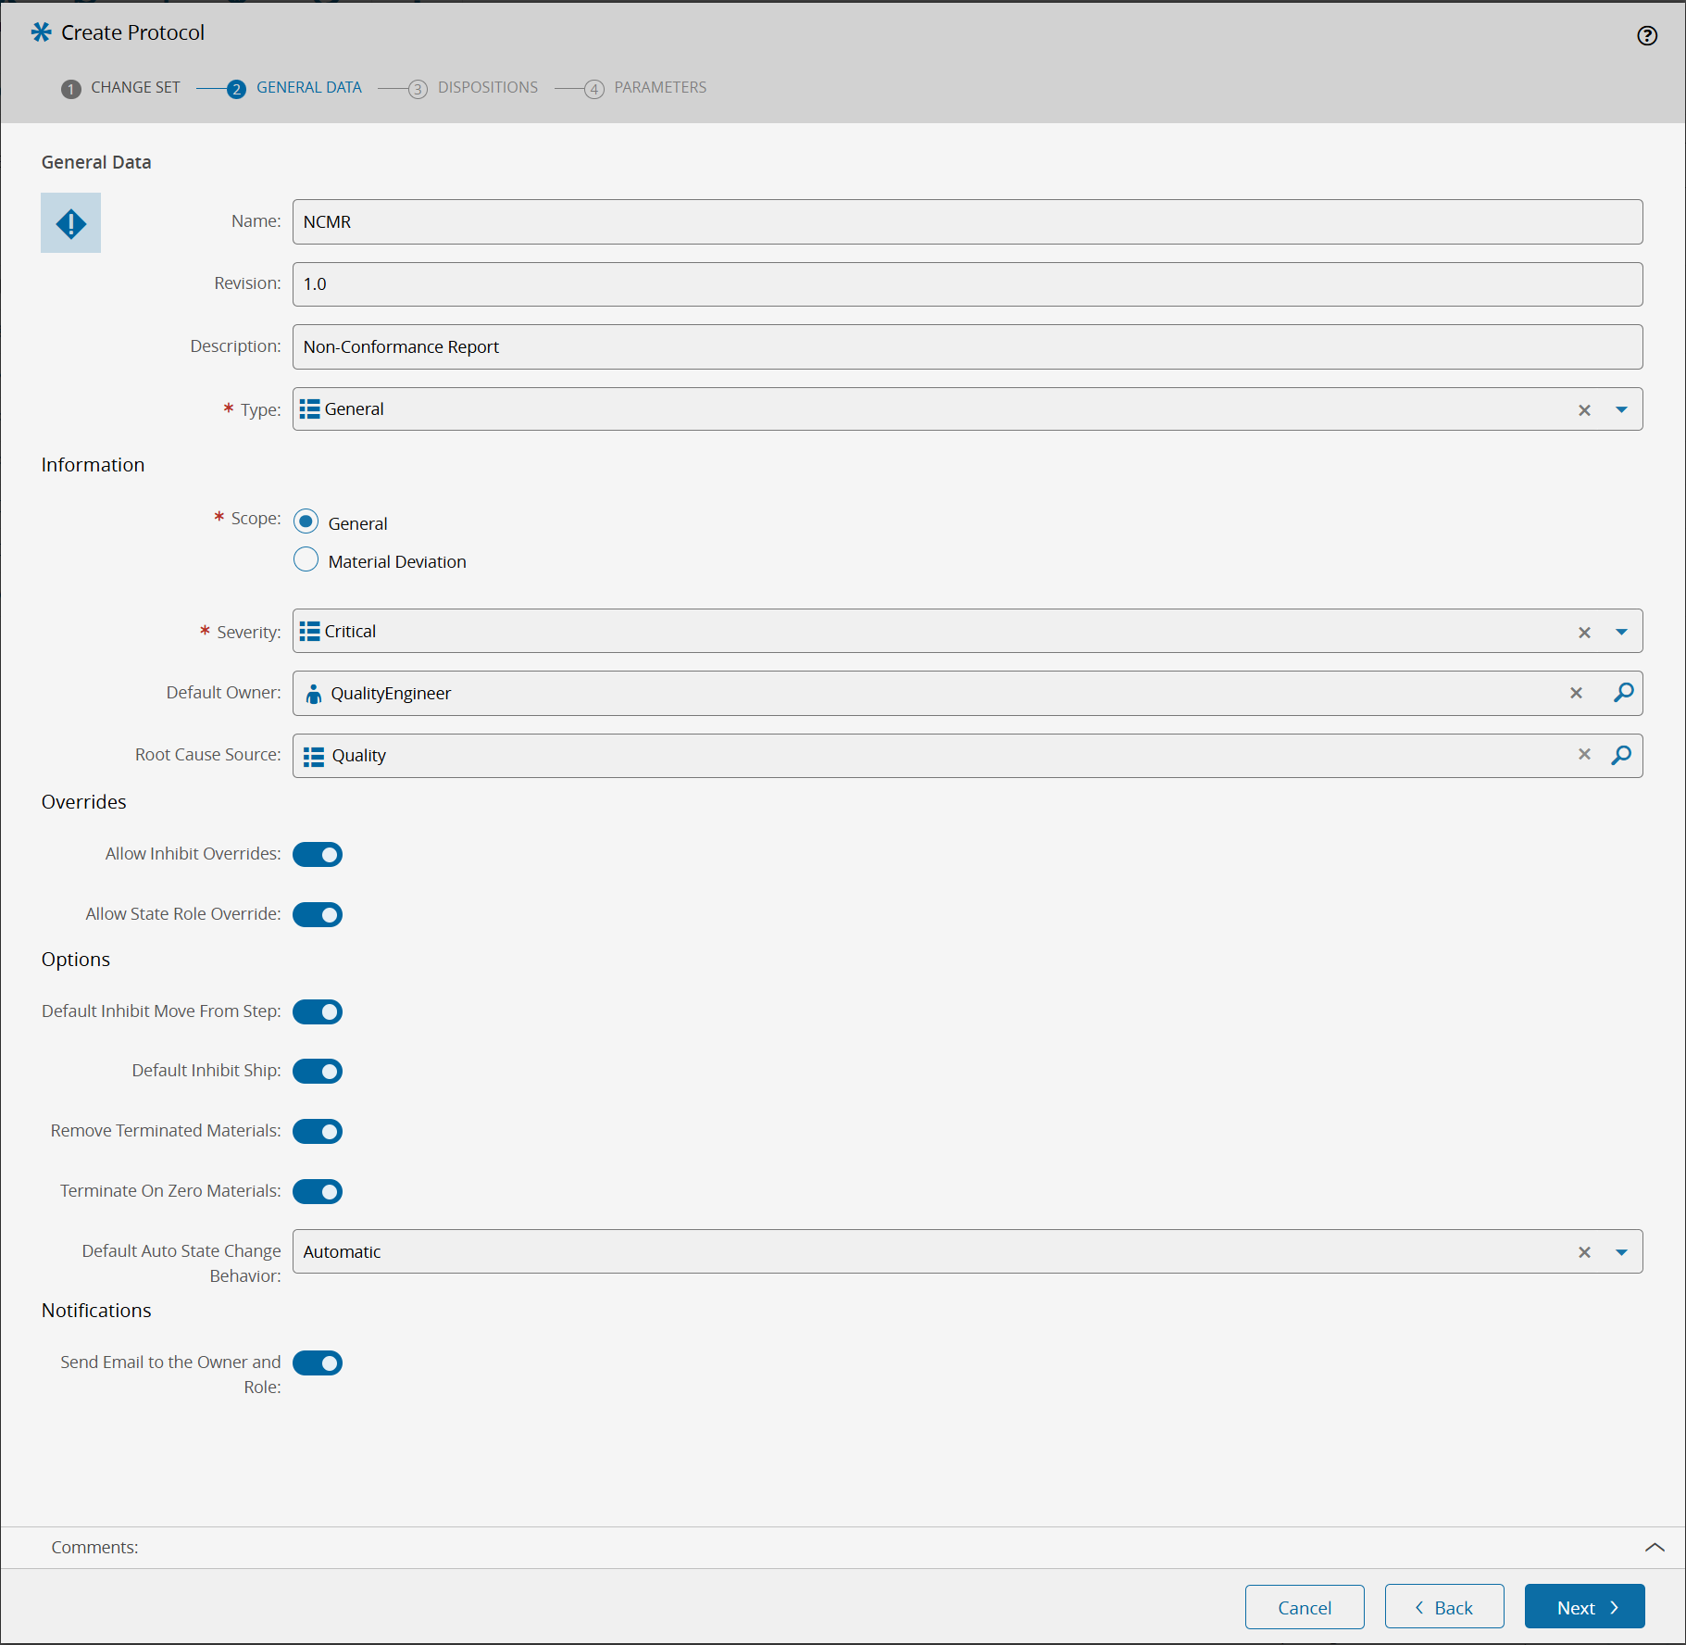1686x1645 pixels.
Task: Disable Send Email to the Owner and Role
Action: pyautogui.click(x=318, y=1362)
